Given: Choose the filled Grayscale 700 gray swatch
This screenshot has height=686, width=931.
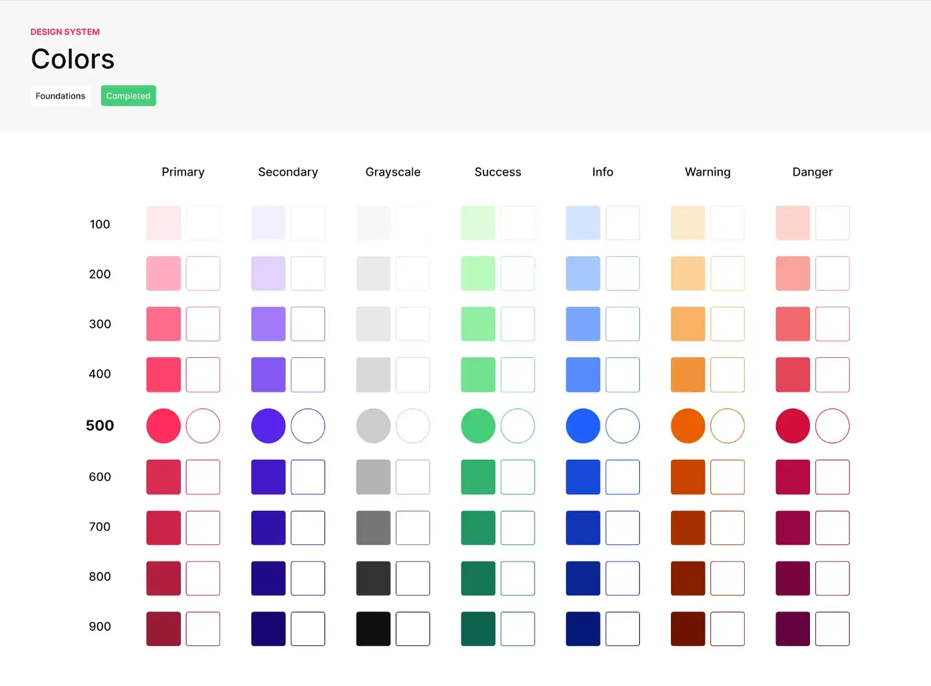Looking at the screenshot, I should point(374,528).
